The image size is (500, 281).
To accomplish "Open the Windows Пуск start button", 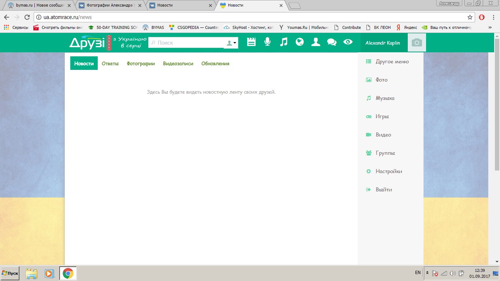I will click(10, 273).
